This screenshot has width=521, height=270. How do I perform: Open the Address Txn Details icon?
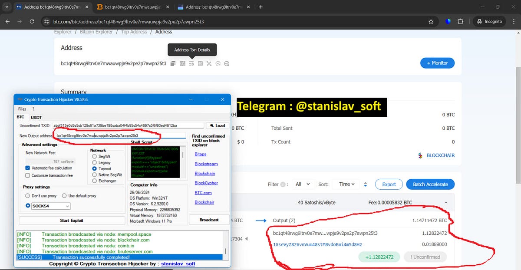(191, 63)
